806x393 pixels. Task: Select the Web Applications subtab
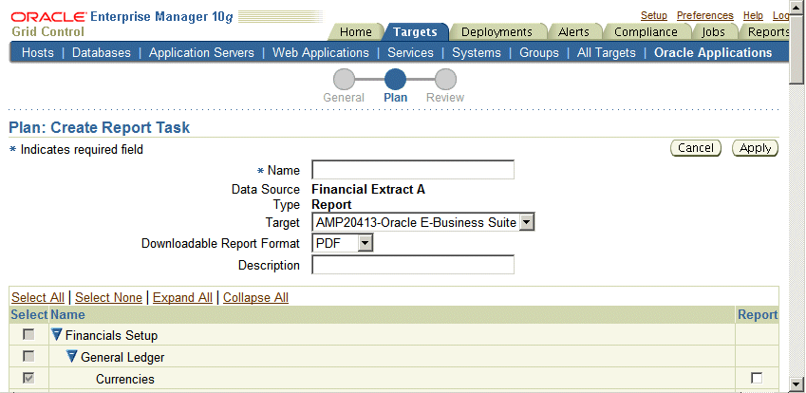321,53
